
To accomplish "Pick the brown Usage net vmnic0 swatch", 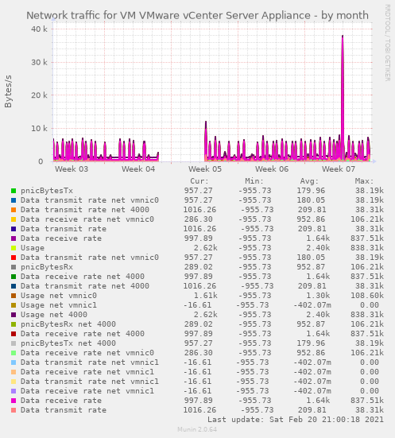I will [14, 296].
